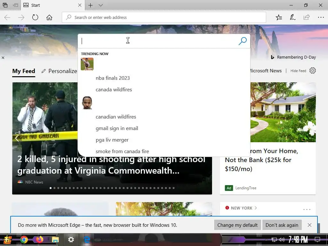
Task: Launch Google Chrome from the taskbar
Action: coord(24,240)
